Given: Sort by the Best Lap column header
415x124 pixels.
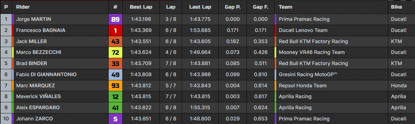Looking at the screenshot, I should [x=141, y=7].
